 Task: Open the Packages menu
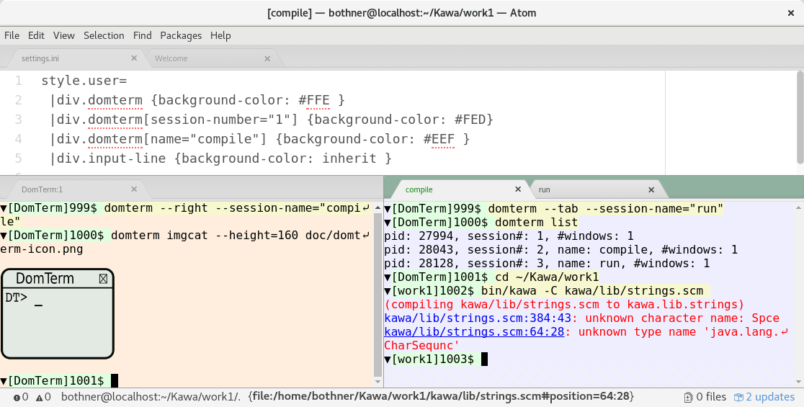click(x=181, y=35)
